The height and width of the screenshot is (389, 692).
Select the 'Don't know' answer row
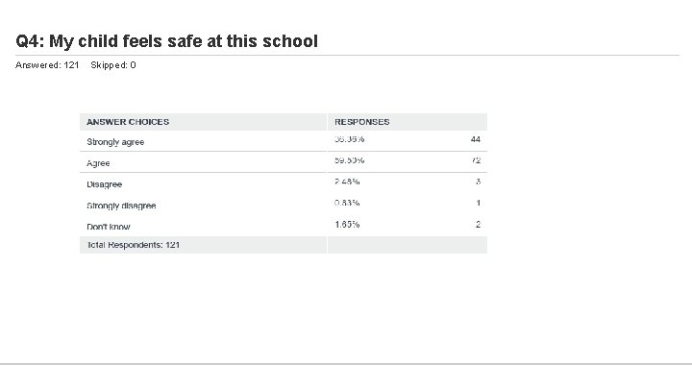(109, 226)
